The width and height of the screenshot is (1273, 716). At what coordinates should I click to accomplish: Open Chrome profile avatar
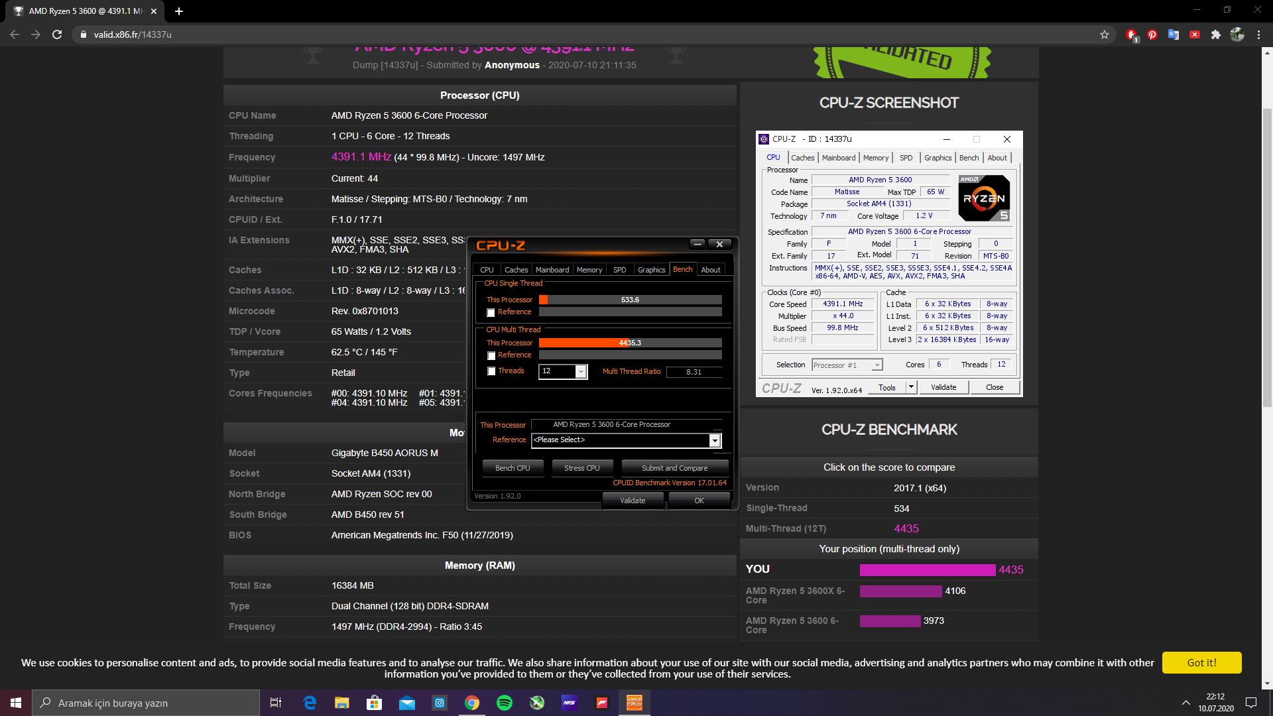[x=1237, y=34]
